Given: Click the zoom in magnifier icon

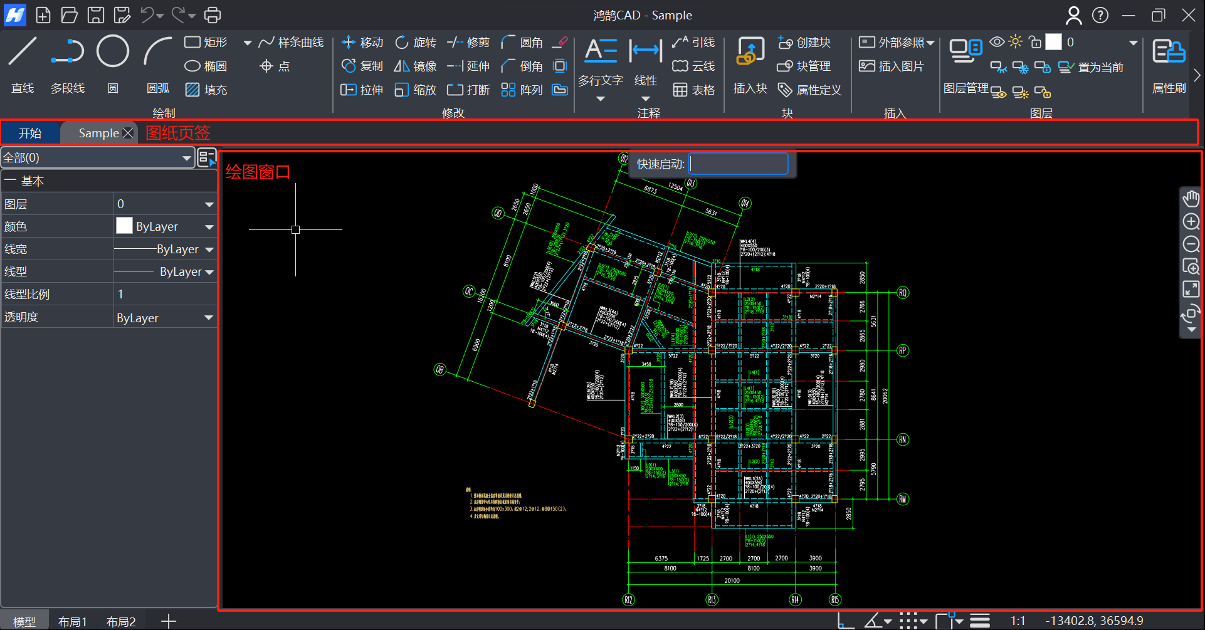Looking at the screenshot, I should click(x=1191, y=222).
